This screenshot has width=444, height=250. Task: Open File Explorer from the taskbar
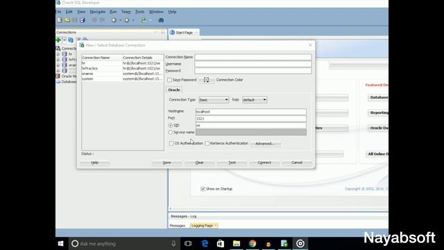(x=237, y=244)
